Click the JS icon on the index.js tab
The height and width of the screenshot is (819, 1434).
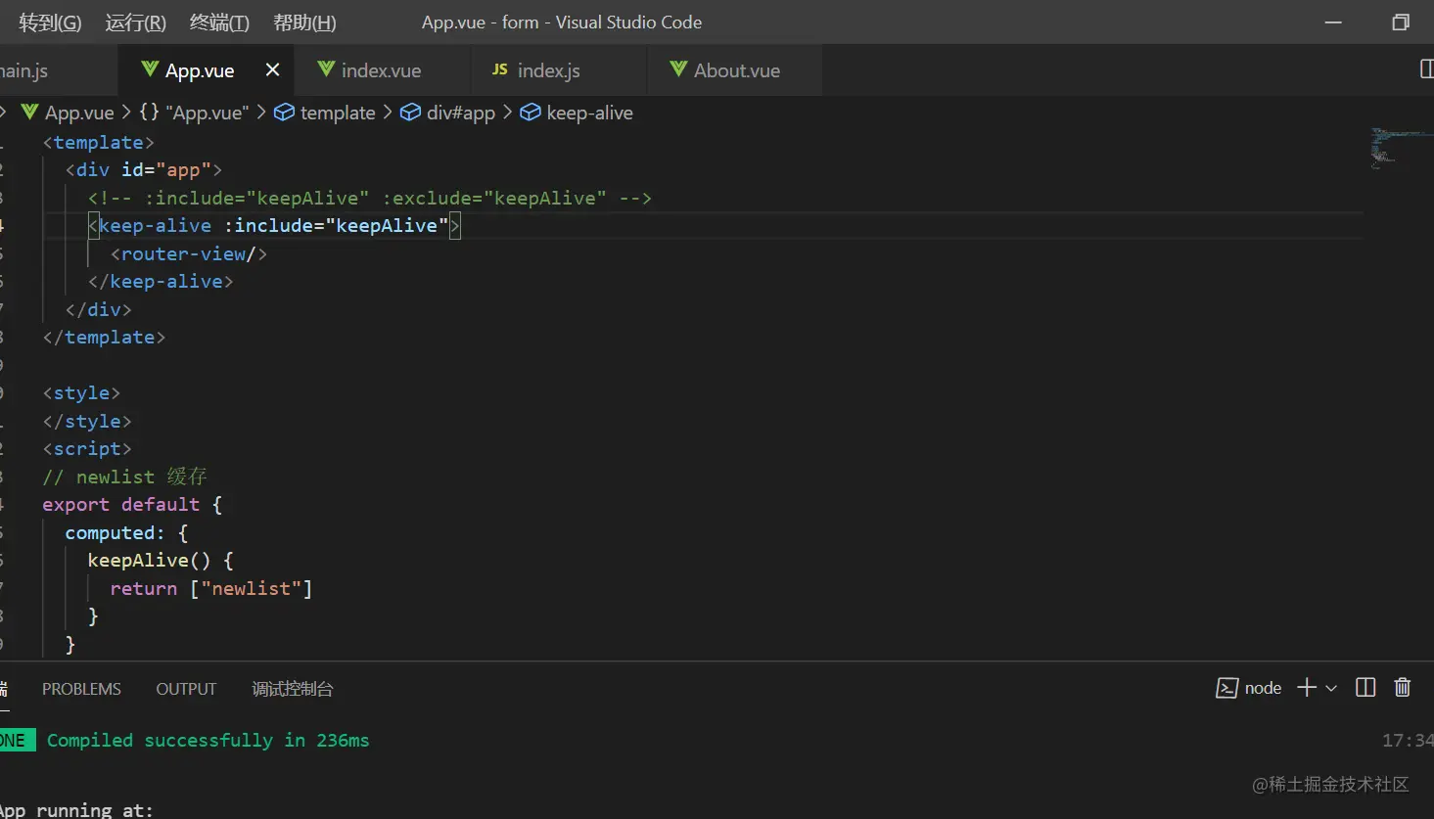click(500, 69)
